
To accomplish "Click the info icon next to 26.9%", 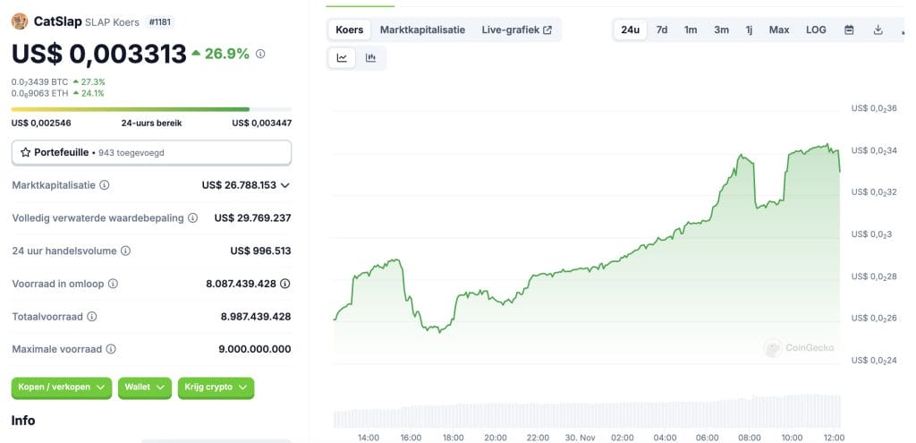I will pos(260,54).
